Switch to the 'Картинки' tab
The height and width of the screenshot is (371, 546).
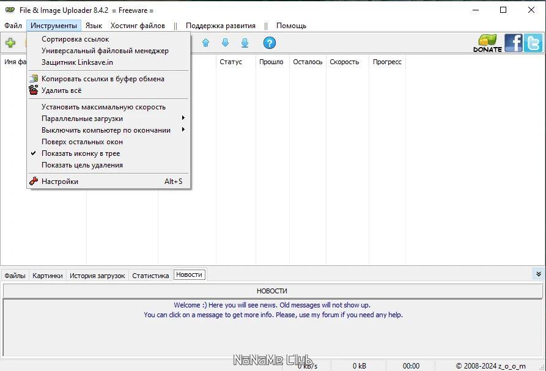pyautogui.click(x=47, y=276)
